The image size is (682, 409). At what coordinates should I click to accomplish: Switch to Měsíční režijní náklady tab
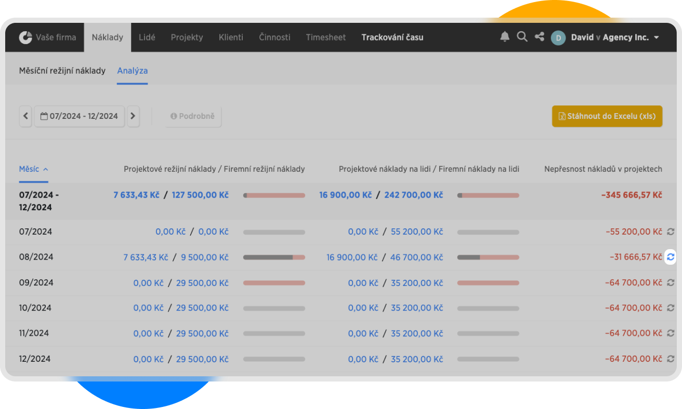click(62, 71)
